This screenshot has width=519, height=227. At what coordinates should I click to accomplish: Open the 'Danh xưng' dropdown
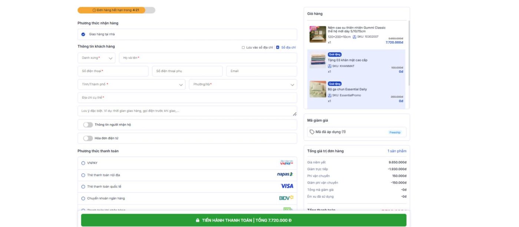click(x=96, y=58)
